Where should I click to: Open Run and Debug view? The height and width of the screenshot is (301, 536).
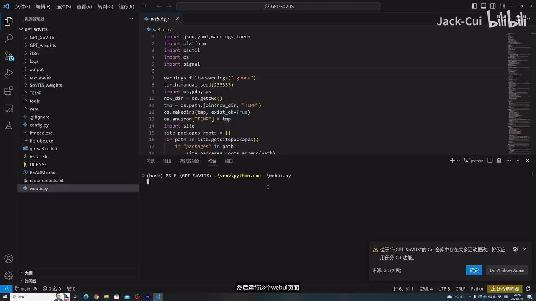coord(8,74)
